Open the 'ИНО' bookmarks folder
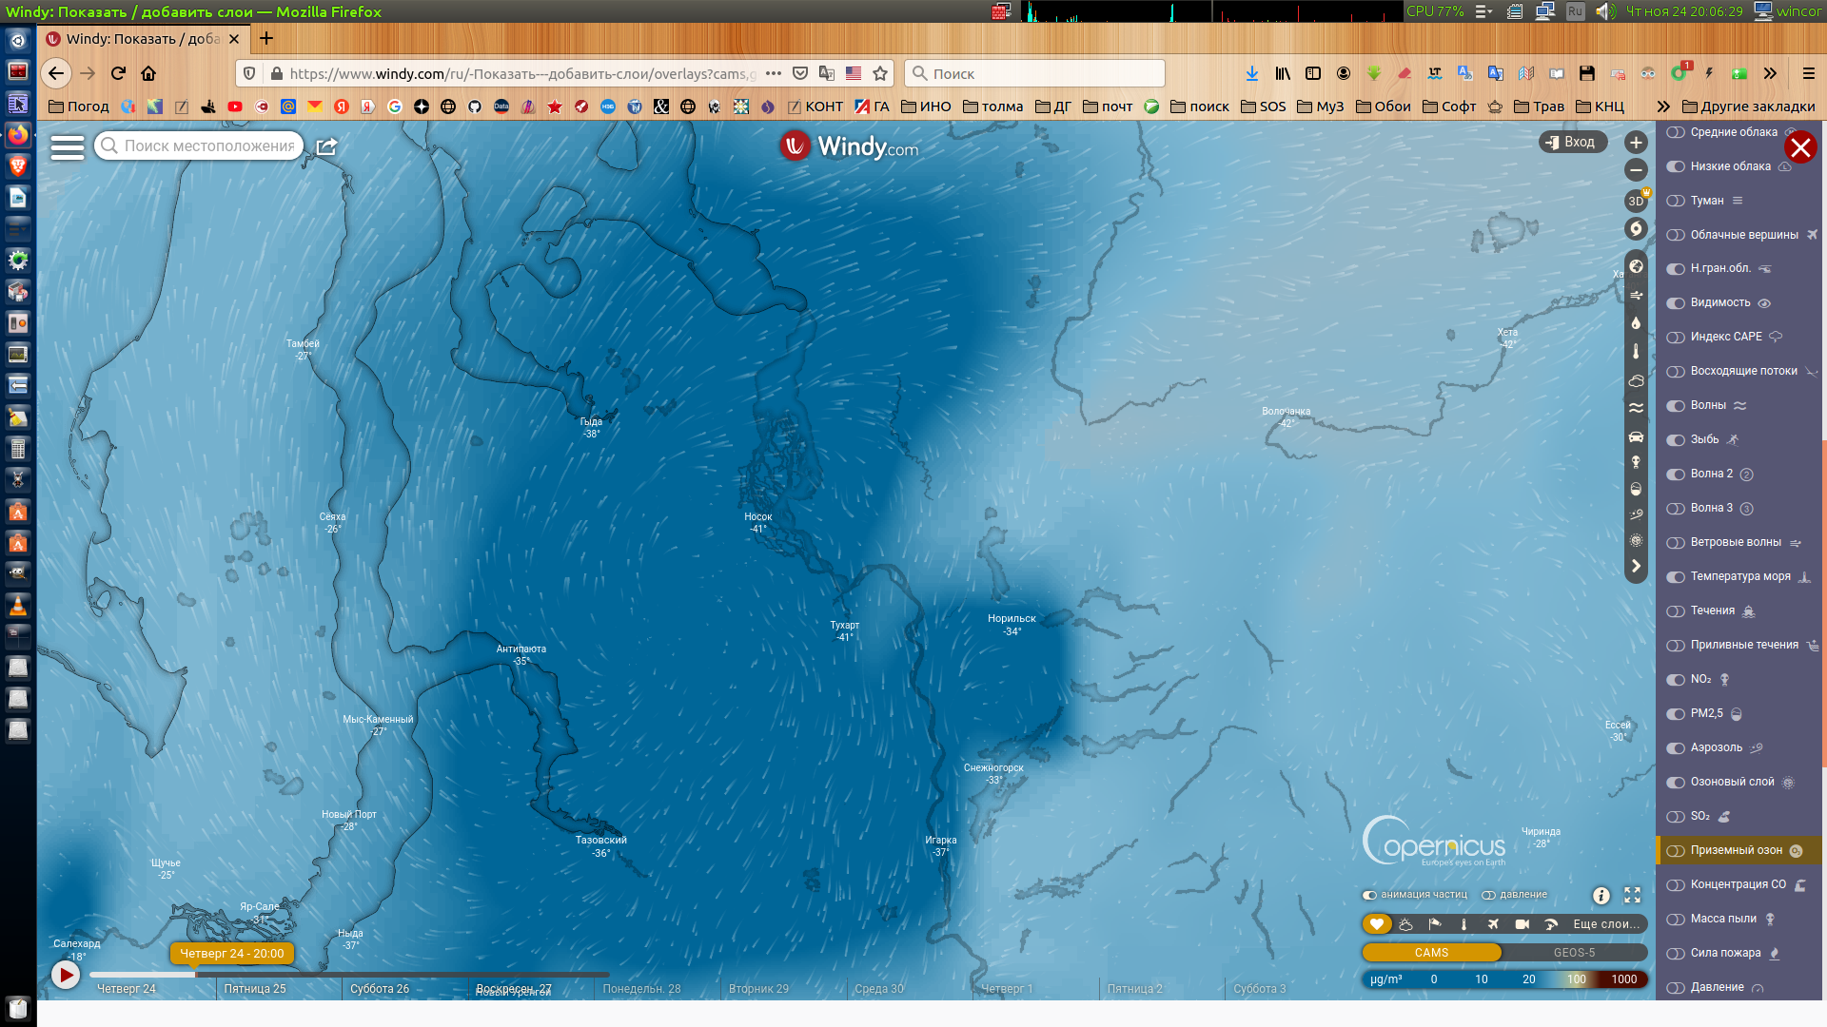This screenshot has height=1027, width=1827. click(x=926, y=107)
